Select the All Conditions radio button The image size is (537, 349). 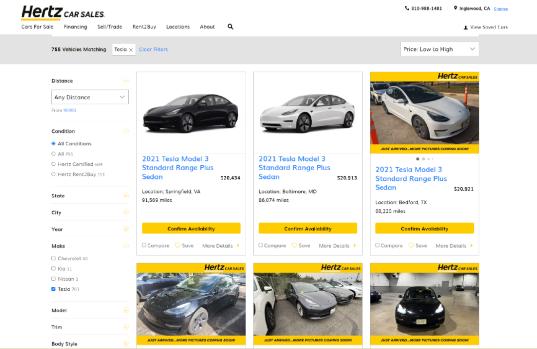pyautogui.click(x=53, y=144)
